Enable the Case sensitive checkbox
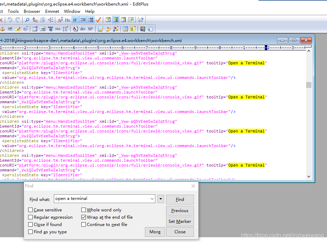The width and height of the screenshot is (327, 242). [31, 210]
